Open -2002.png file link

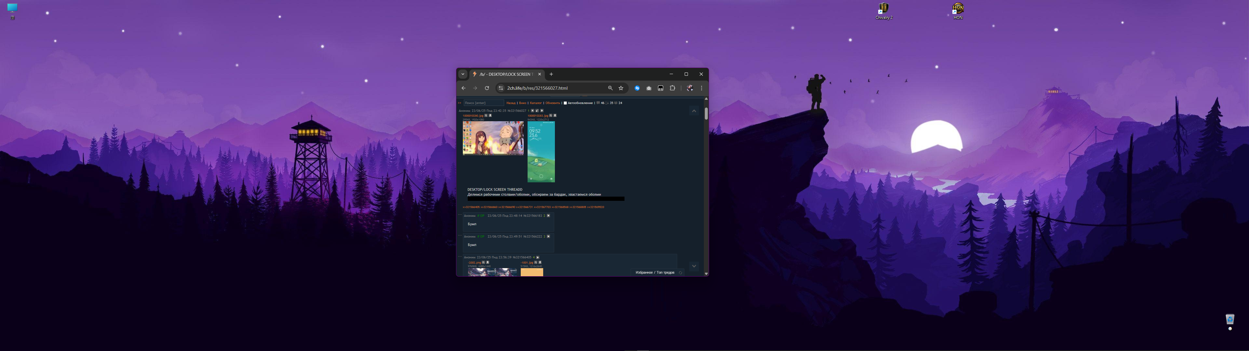tap(475, 263)
